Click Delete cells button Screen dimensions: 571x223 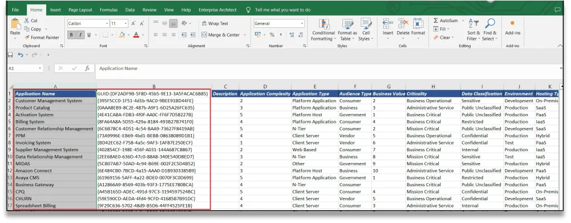[403, 28]
